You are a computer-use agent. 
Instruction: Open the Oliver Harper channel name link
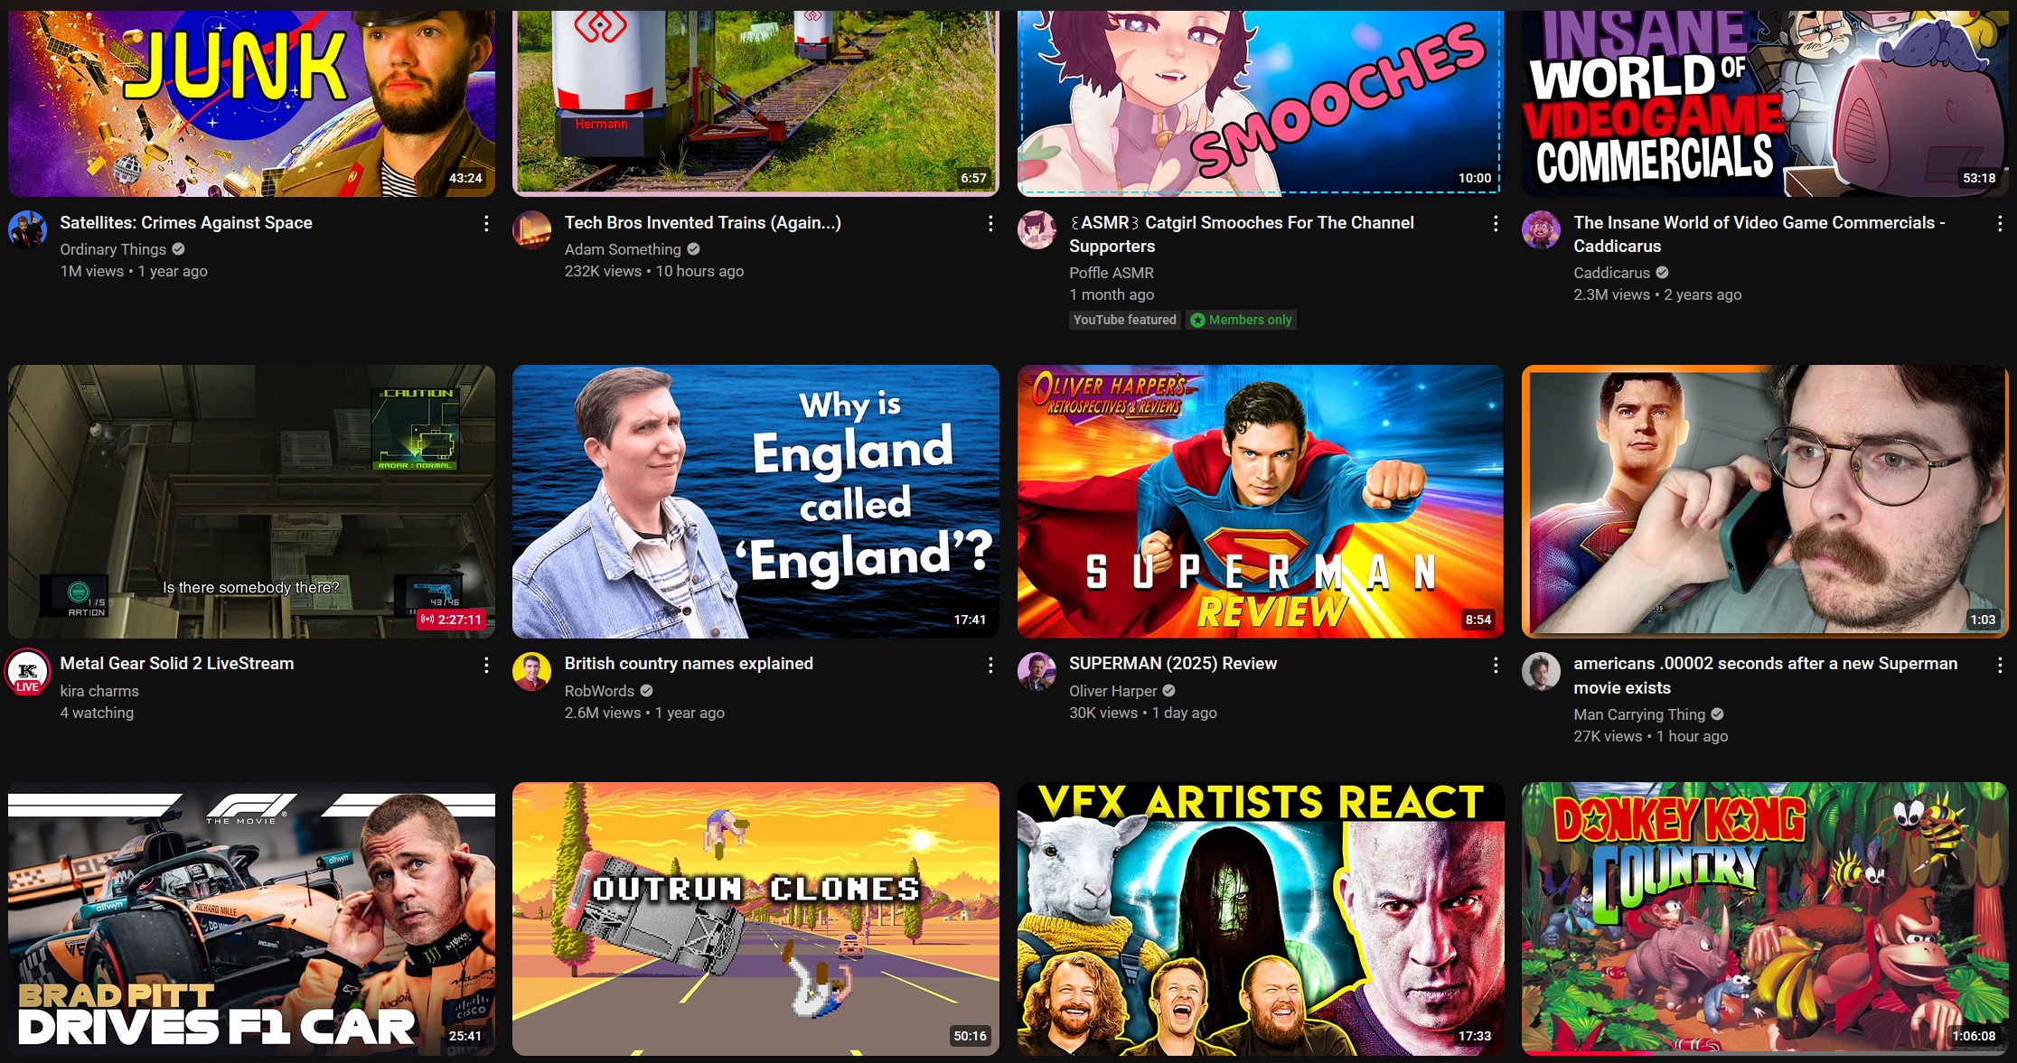click(1113, 691)
